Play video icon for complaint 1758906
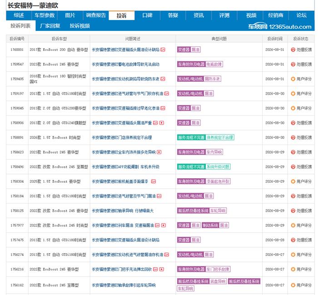318x295 pixels. (162, 123)
